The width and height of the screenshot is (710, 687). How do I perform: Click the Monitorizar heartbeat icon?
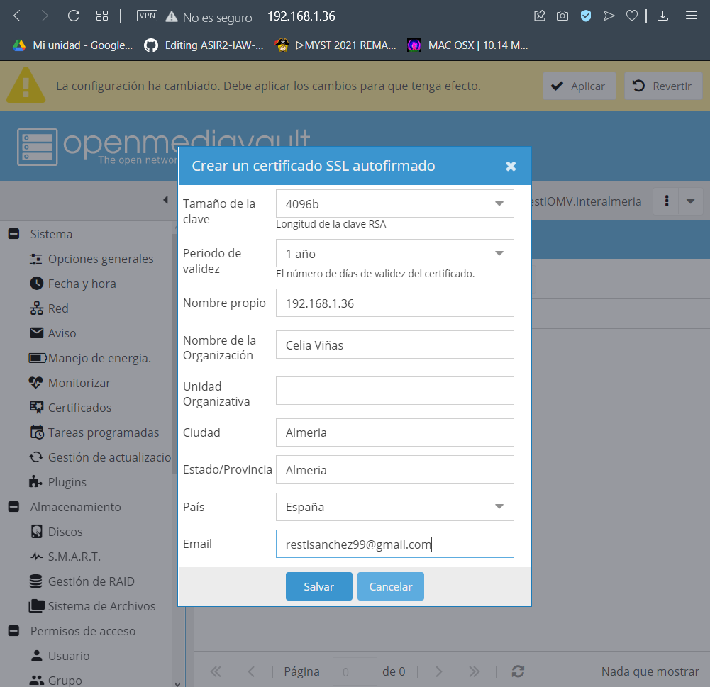(x=35, y=383)
